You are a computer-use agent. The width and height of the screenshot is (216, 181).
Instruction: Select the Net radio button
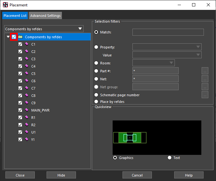tap(96, 79)
